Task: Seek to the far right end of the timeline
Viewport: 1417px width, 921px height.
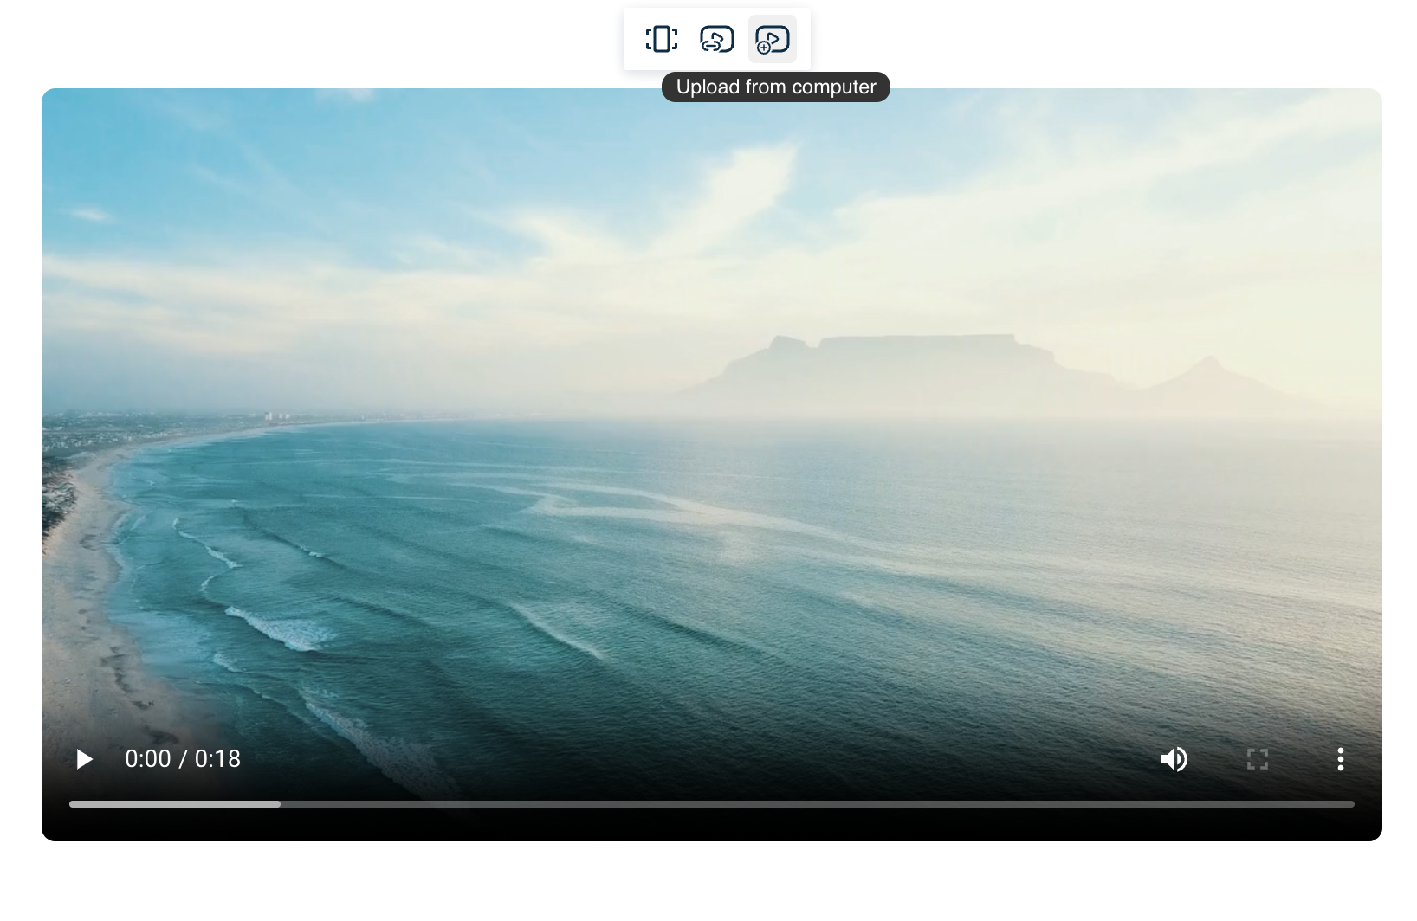Action: point(1352,804)
